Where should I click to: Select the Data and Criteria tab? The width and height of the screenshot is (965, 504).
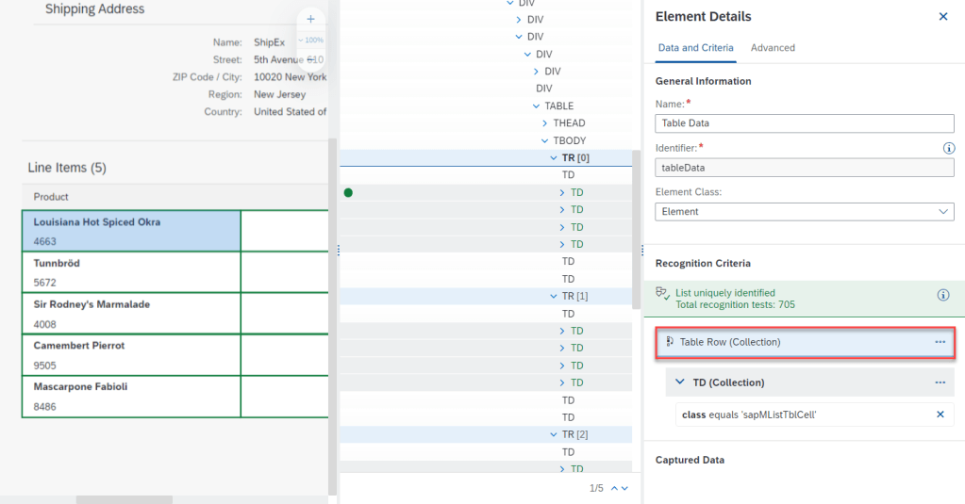point(695,48)
